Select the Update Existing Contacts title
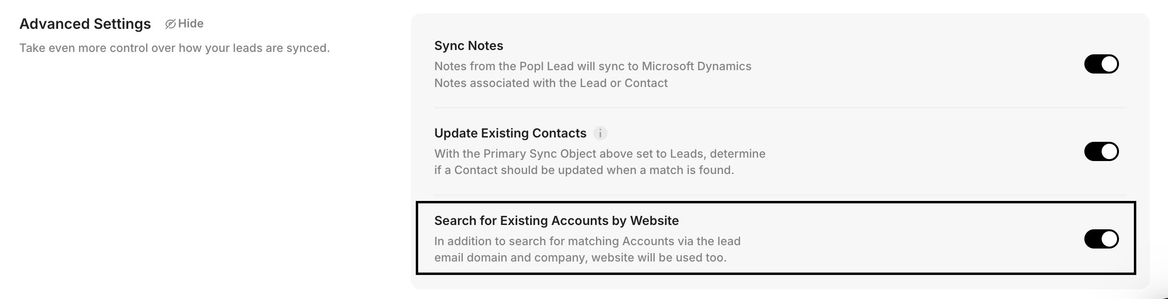Viewport: 1168px width, 299px height. tap(510, 133)
